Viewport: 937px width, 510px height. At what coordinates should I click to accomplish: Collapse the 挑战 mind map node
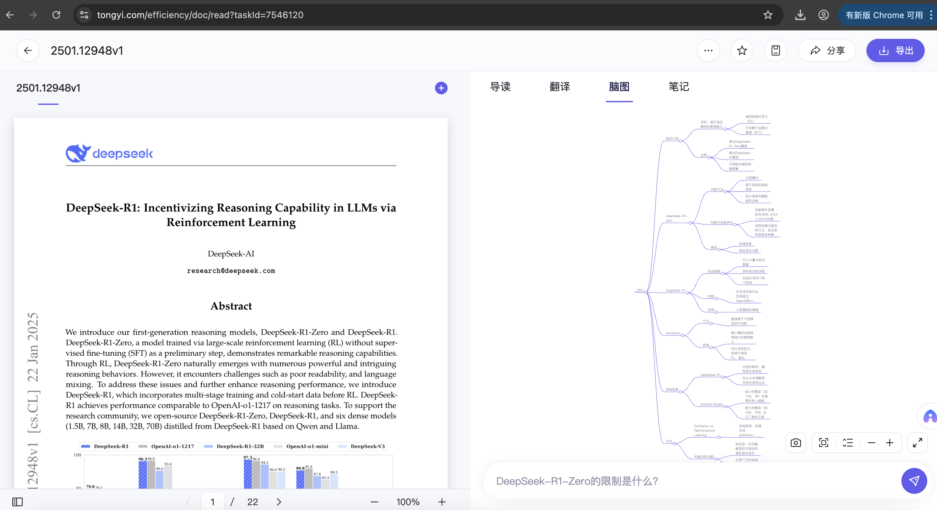(719, 250)
